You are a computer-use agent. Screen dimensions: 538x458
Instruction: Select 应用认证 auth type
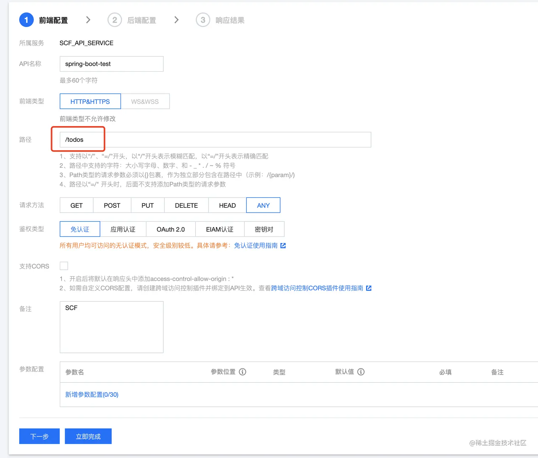click(123, 229)
